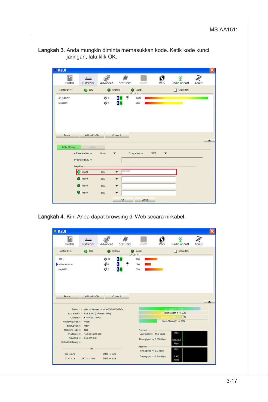Sort by Signal in upper RaUI window
The height and width of the screenshot is (402, 268).
pyautogui.click(x=132, y=90)
